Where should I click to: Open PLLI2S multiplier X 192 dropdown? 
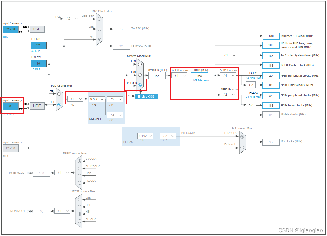[145, 136]
